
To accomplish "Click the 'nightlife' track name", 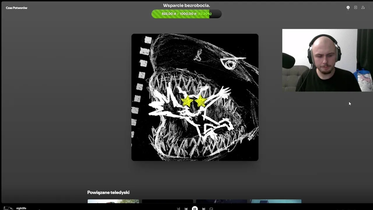I will coord(21,208).
